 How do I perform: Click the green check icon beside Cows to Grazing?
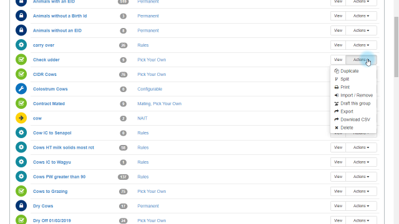pyautogui.click(x=21, y=191)
